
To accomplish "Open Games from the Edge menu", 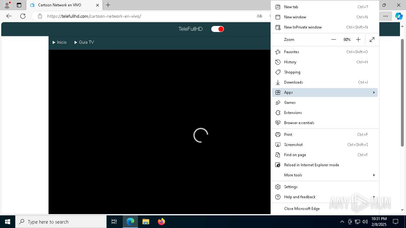I will pos(325,103).
